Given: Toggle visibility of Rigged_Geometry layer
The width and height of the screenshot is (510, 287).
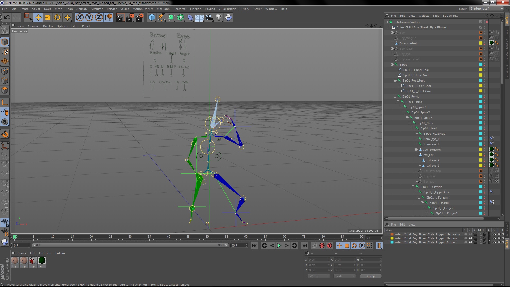Looking at the screenshot, I should tap(470, 234).
